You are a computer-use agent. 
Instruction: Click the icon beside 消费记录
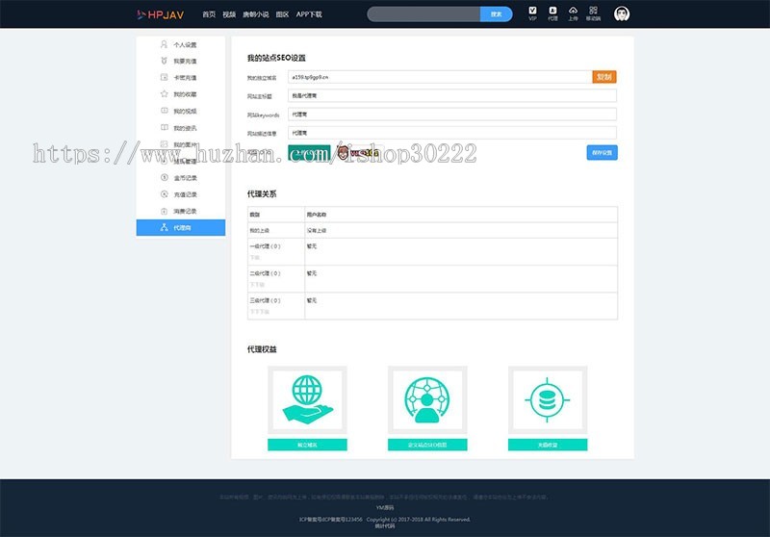[x=164, y=211]
